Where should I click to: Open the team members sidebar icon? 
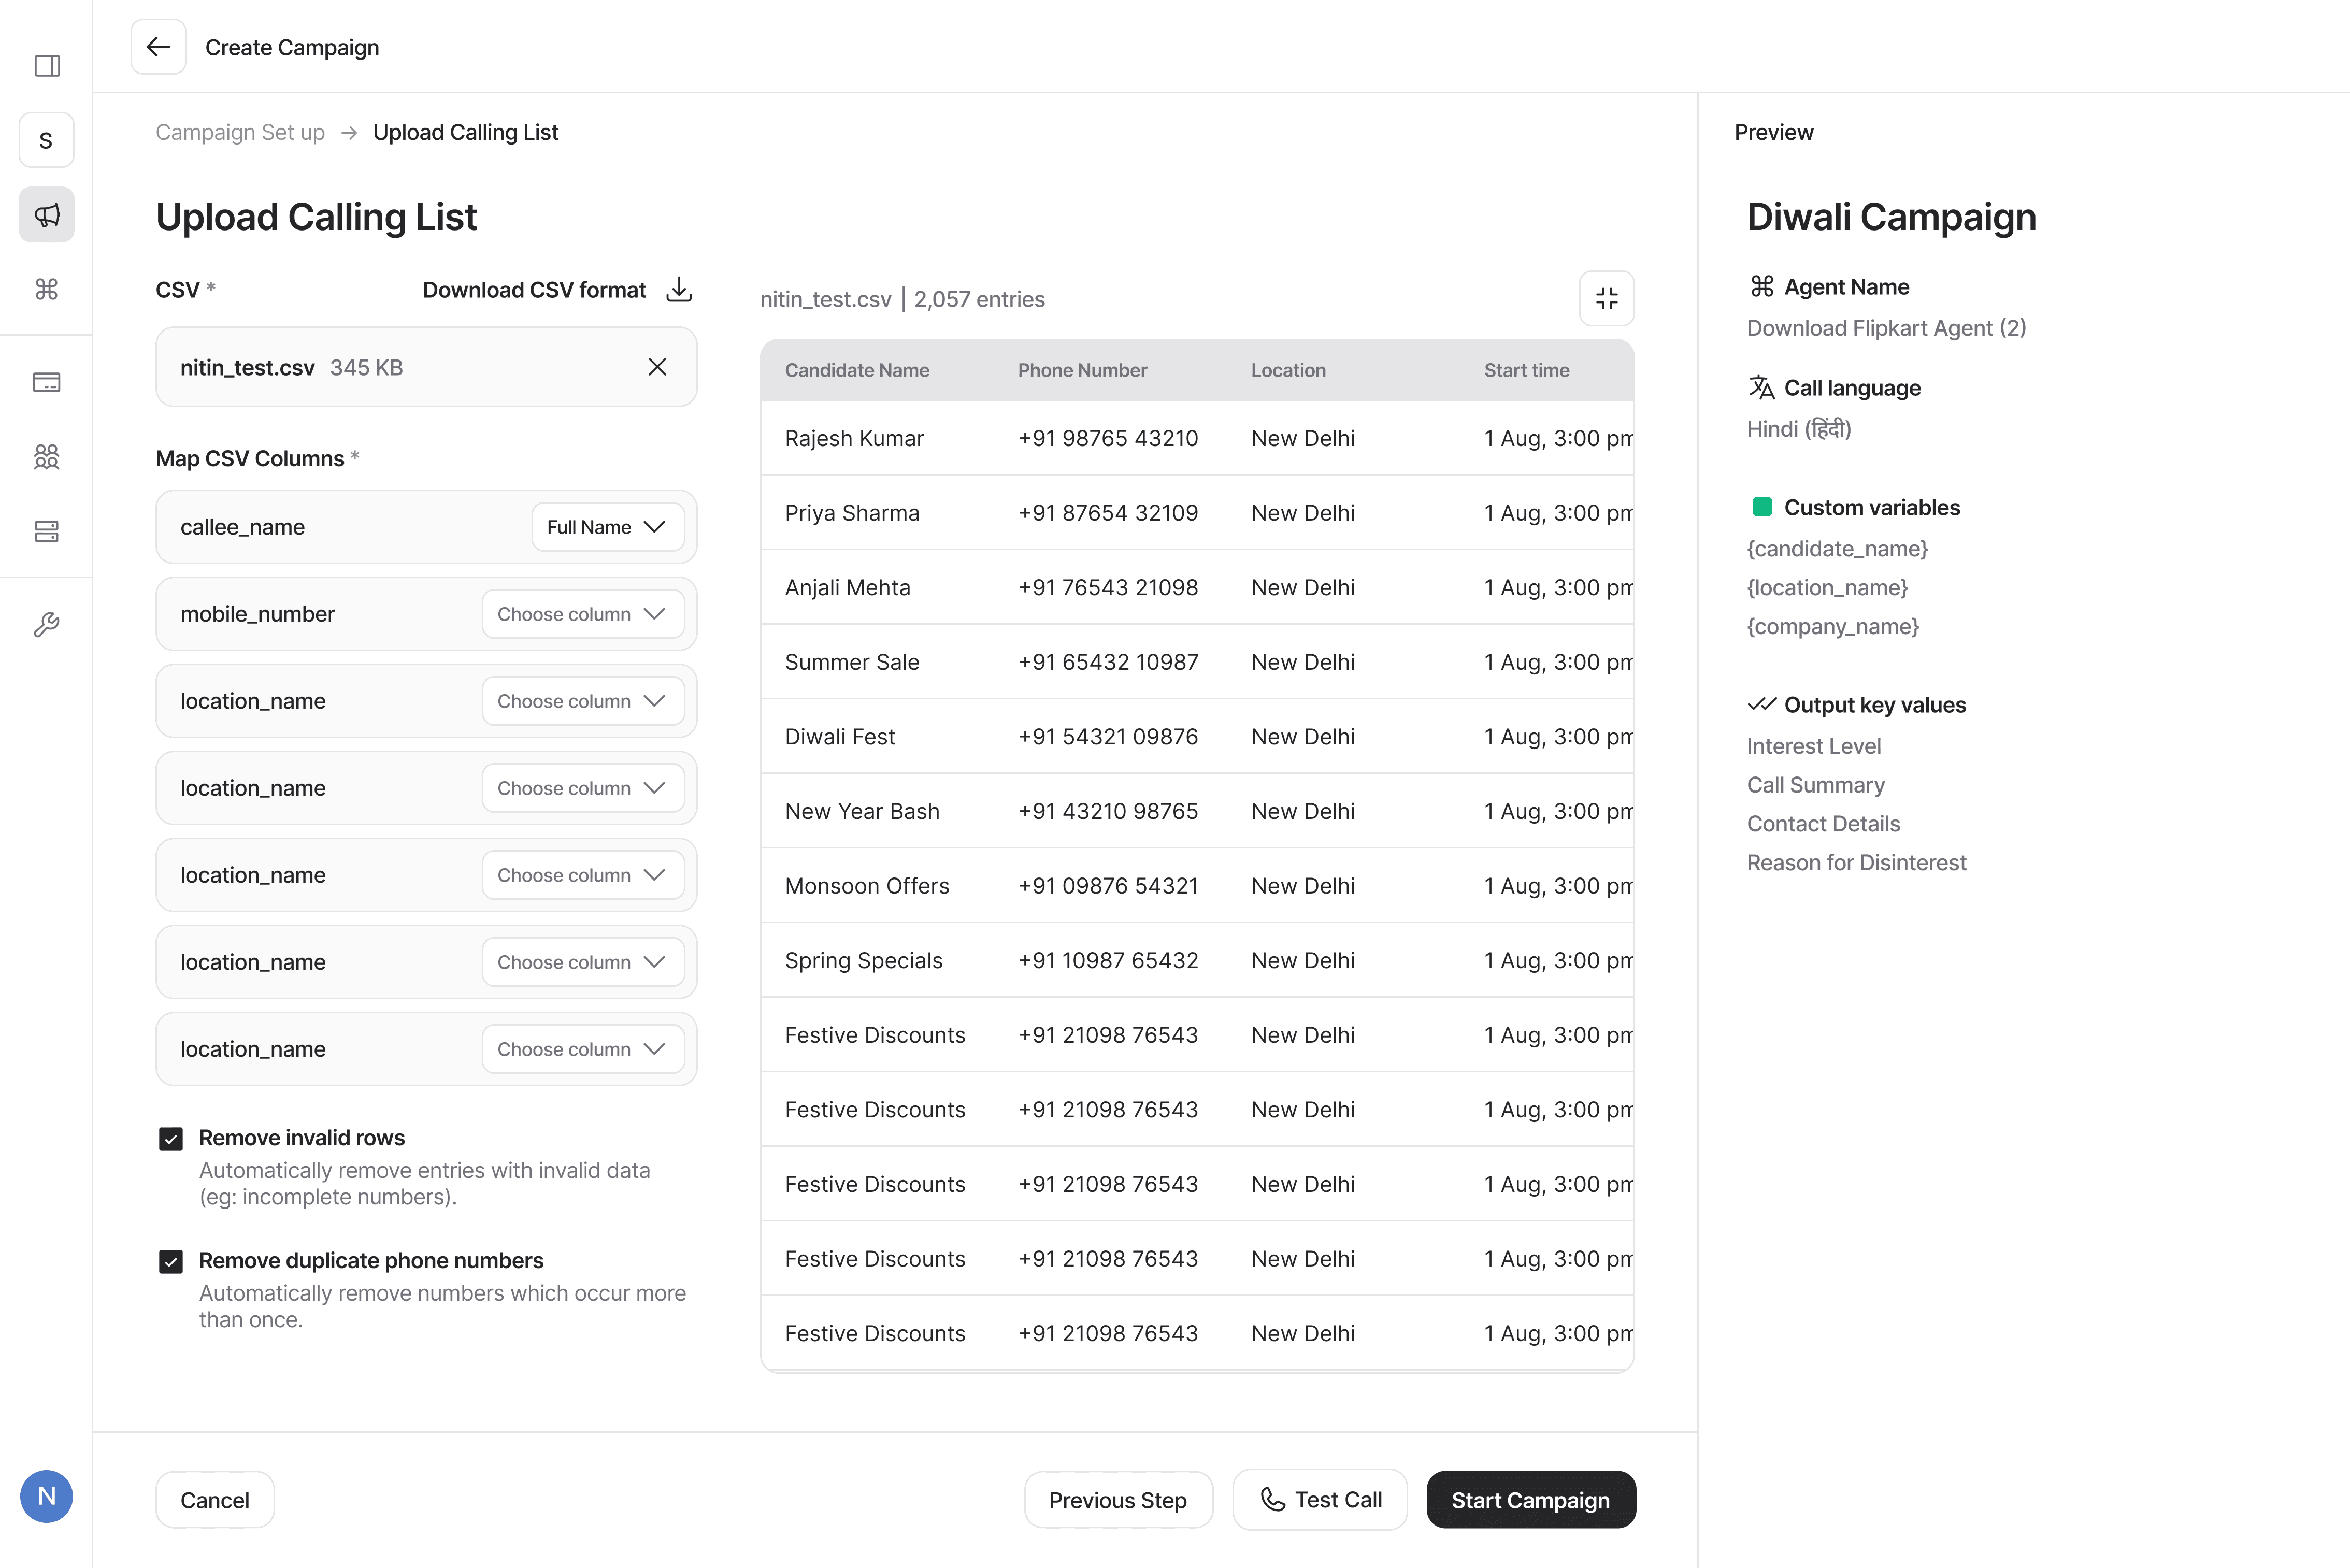coord(47,457)
